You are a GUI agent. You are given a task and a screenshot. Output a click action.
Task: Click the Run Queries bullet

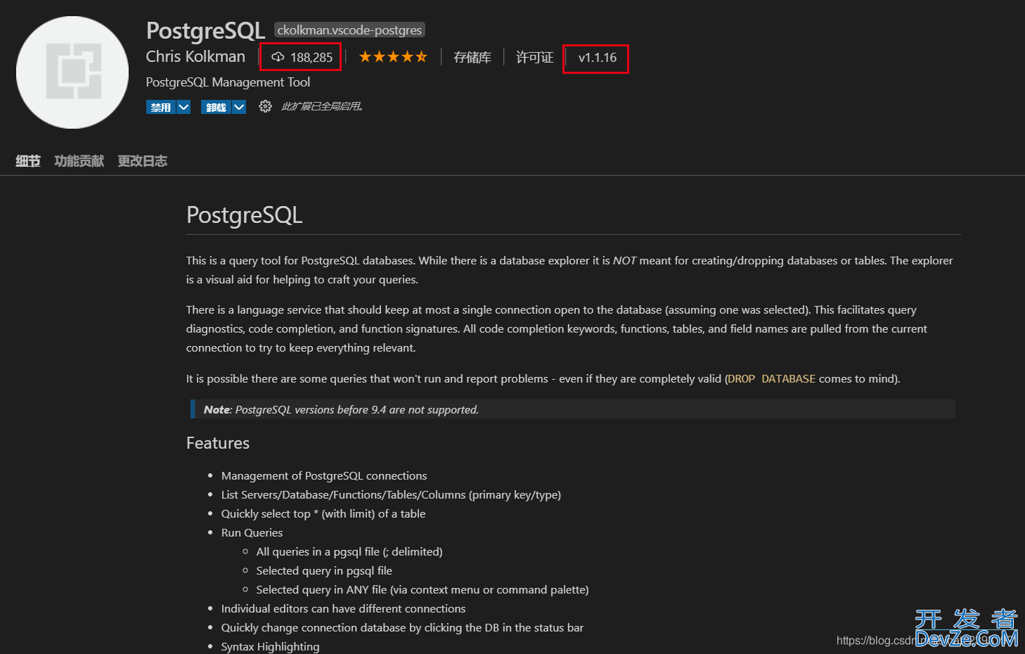click(x=252, y=532)
